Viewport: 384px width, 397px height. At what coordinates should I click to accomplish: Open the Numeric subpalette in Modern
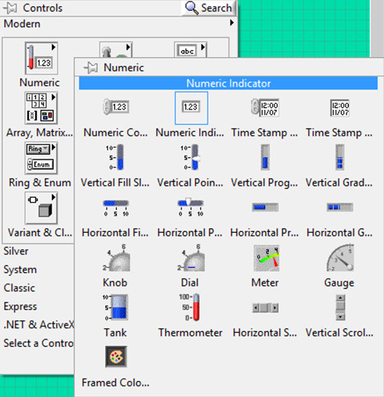point(41,58)
